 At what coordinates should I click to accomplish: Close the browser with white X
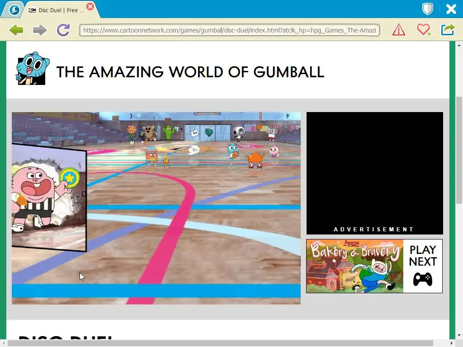(451, 9)
